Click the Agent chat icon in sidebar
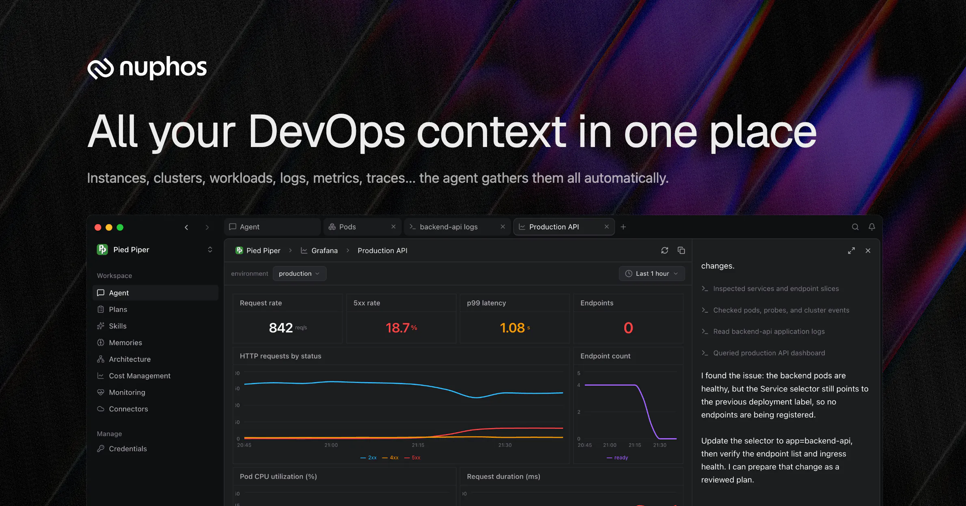This screenshot has height=506, width=966. 101,293
